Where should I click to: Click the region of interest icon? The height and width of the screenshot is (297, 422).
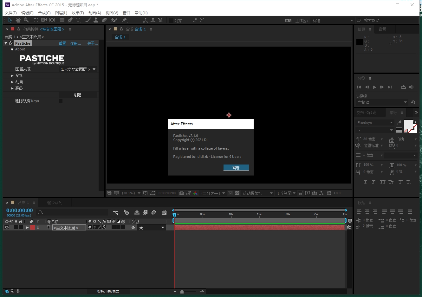click(x=153, y=193)
